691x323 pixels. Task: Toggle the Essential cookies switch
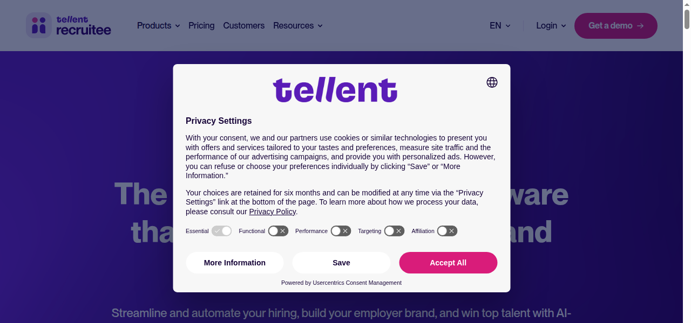pyautogui.click(x=221, y=231)
